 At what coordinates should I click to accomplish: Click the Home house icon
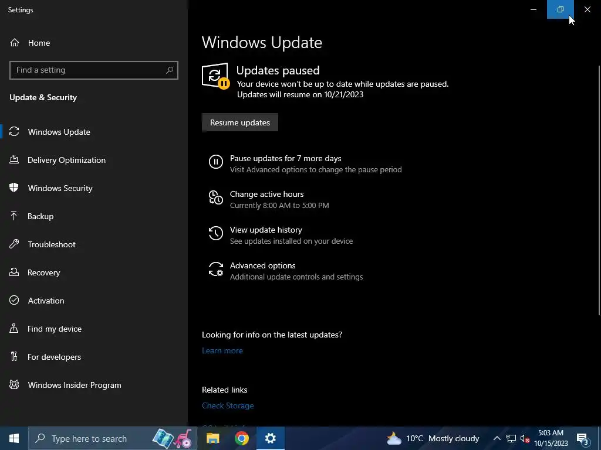(x=15, y=42)
